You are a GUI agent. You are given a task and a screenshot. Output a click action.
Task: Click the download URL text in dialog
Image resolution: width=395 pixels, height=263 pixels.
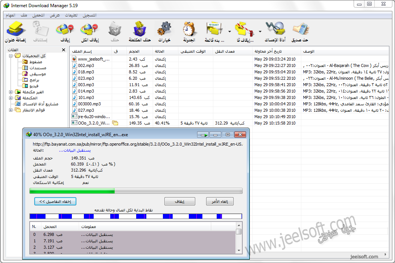138,144
